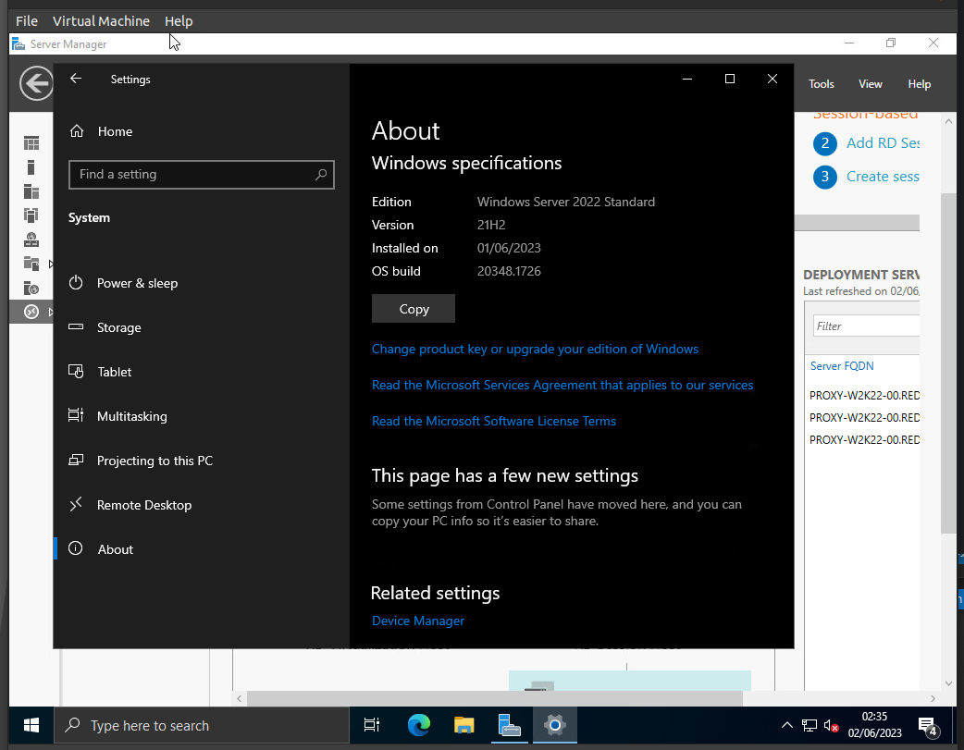The image size is (964, 750).
Task: Select second PROXY-W2K22-00 server row
Action: click(864, 417)
